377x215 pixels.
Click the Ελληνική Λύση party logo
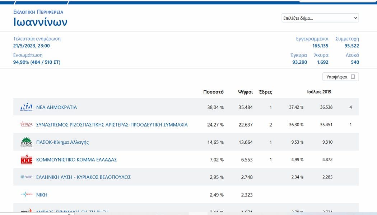click(x=26, y=177)
